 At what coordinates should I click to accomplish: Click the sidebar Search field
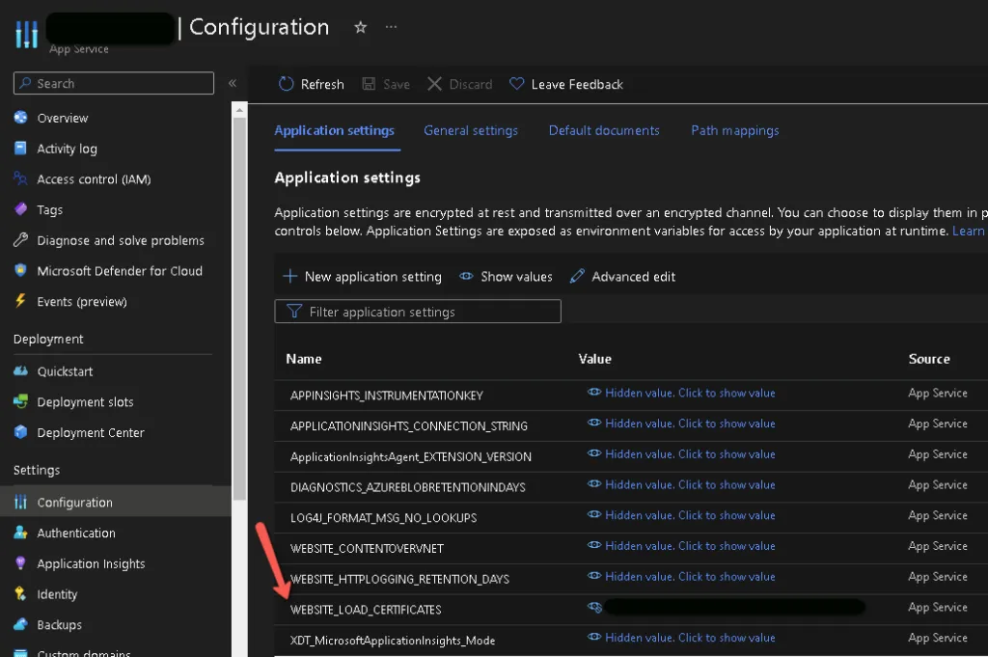[114, 83]
